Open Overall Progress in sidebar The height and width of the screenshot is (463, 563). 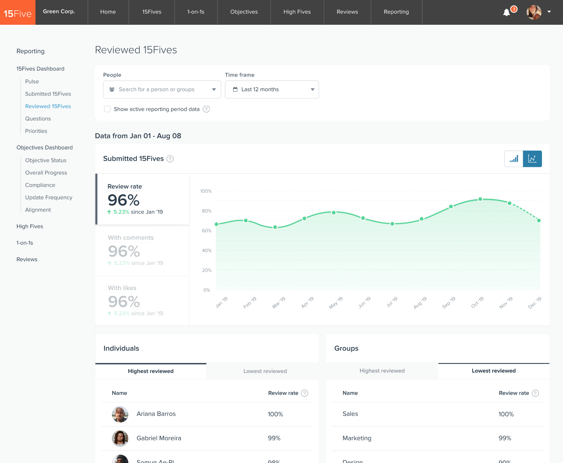pyautogui.click(x=46, y=173)
